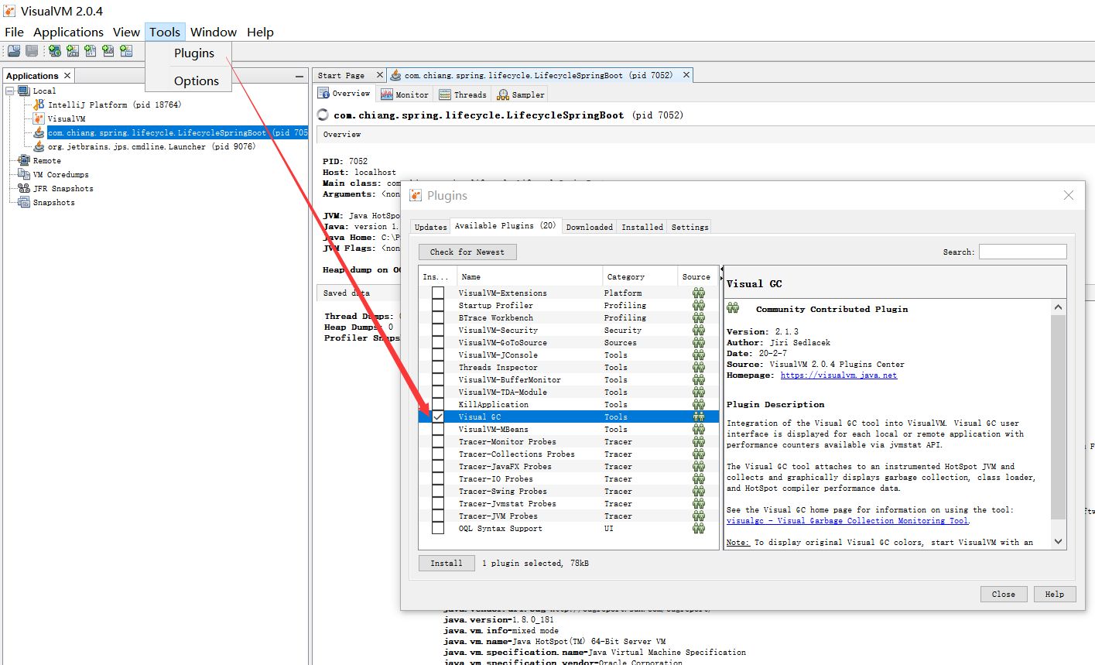The width and height of the screenshot is (1095, 665).
Task: Open the Downloaded tab in Plugins dialog
Action: click(590, 227)
